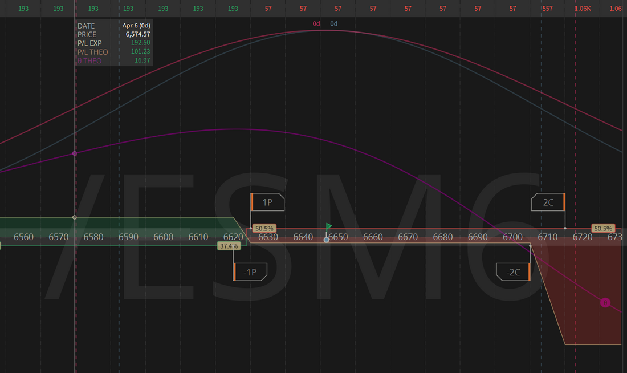Click the blue current price dot on axis
Viewport: 627px width, 373px height.
[x=326, y=240]
